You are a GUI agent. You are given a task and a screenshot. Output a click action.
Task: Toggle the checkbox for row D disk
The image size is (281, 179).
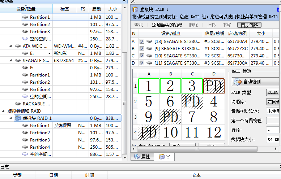coord(142,63)
